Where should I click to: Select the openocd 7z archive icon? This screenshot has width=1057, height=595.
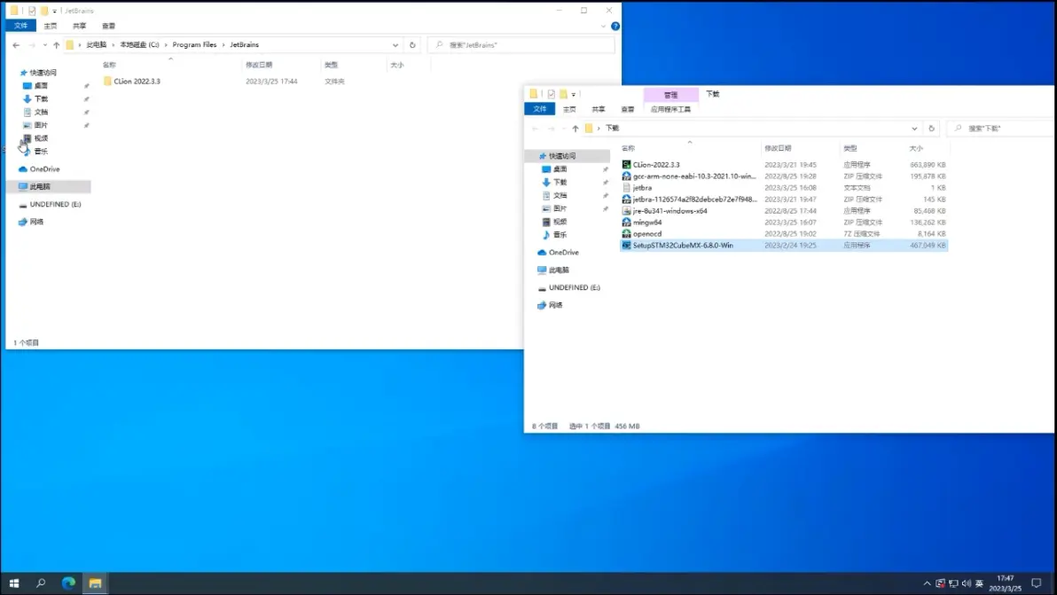coord(626,233)
